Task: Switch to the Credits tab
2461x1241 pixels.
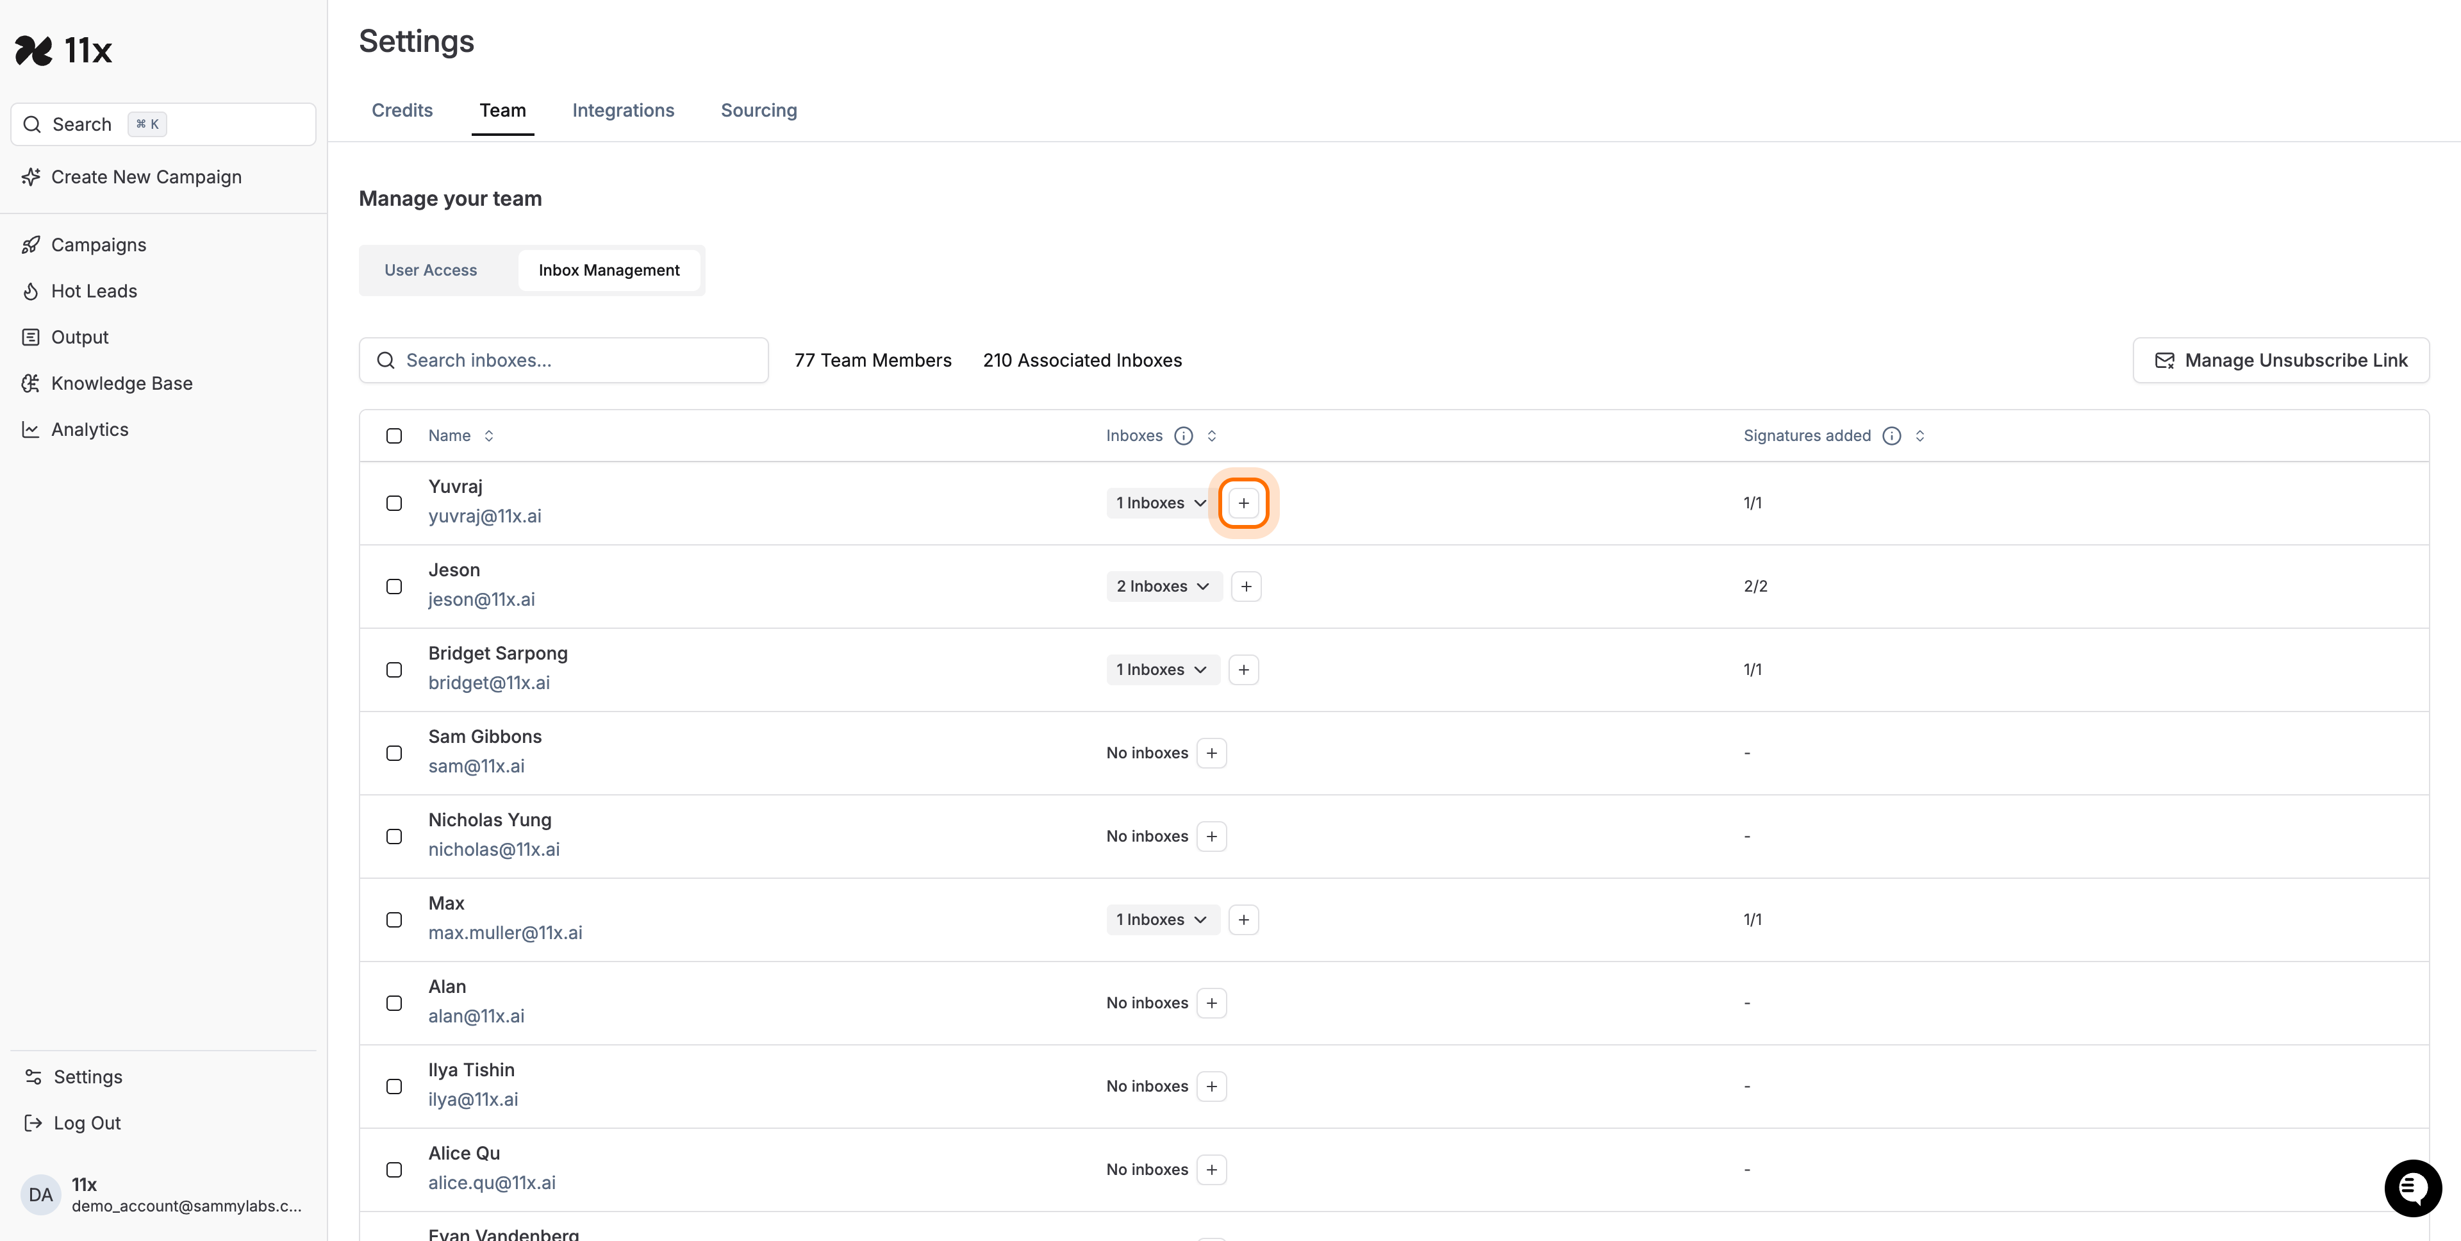Action: coord(402,110)
